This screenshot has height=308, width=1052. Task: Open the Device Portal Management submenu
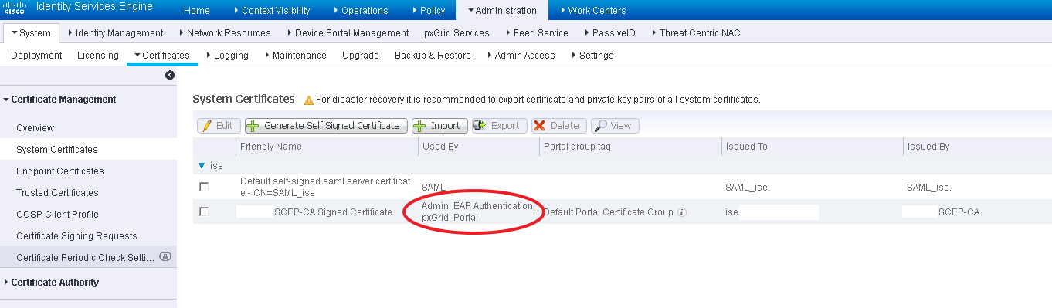[347, 33]
